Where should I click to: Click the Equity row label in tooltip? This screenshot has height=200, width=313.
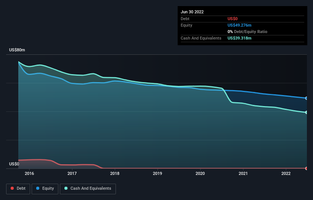(x=186, y=25)
